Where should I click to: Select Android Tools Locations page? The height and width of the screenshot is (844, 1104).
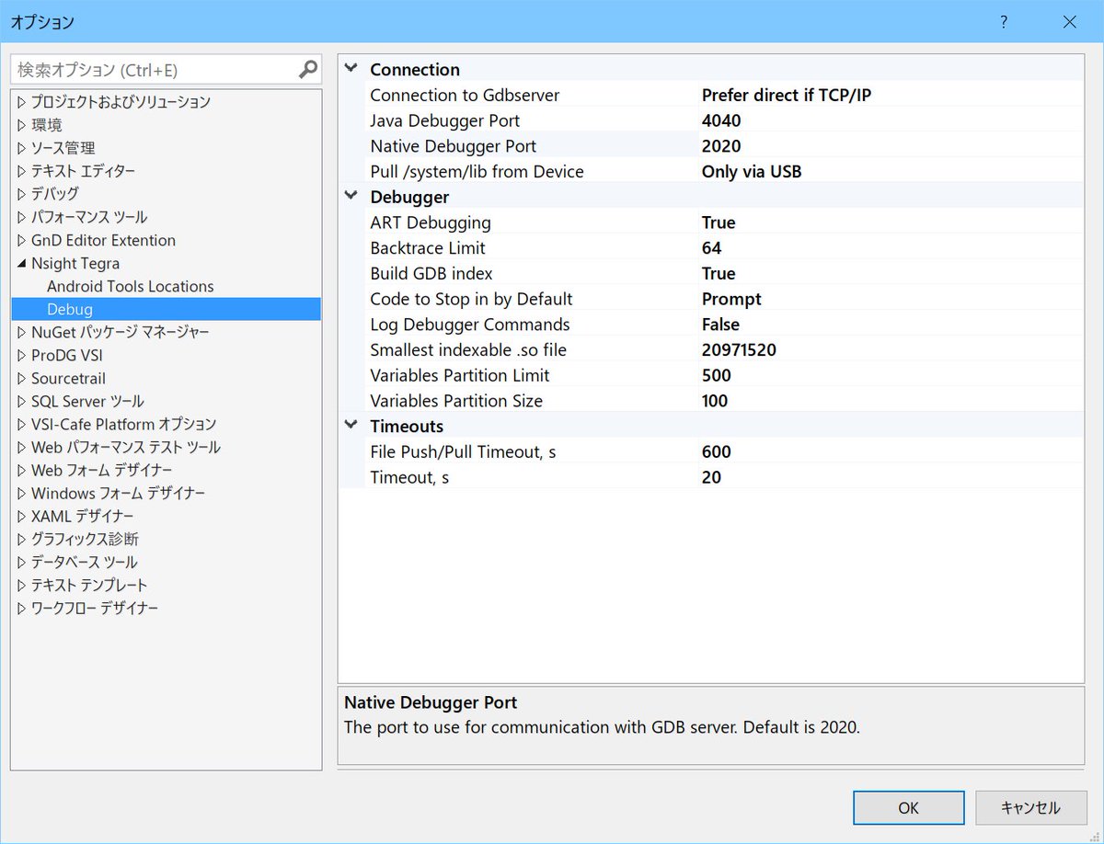(x=130, y=286)
